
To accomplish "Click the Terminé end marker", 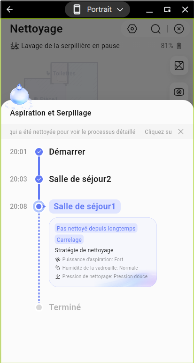I will [39, 307].
